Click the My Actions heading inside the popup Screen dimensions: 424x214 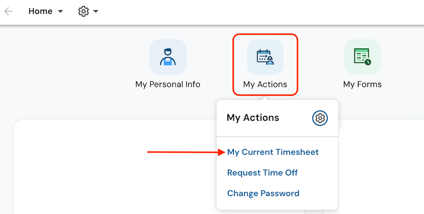(x=253, y=118)
